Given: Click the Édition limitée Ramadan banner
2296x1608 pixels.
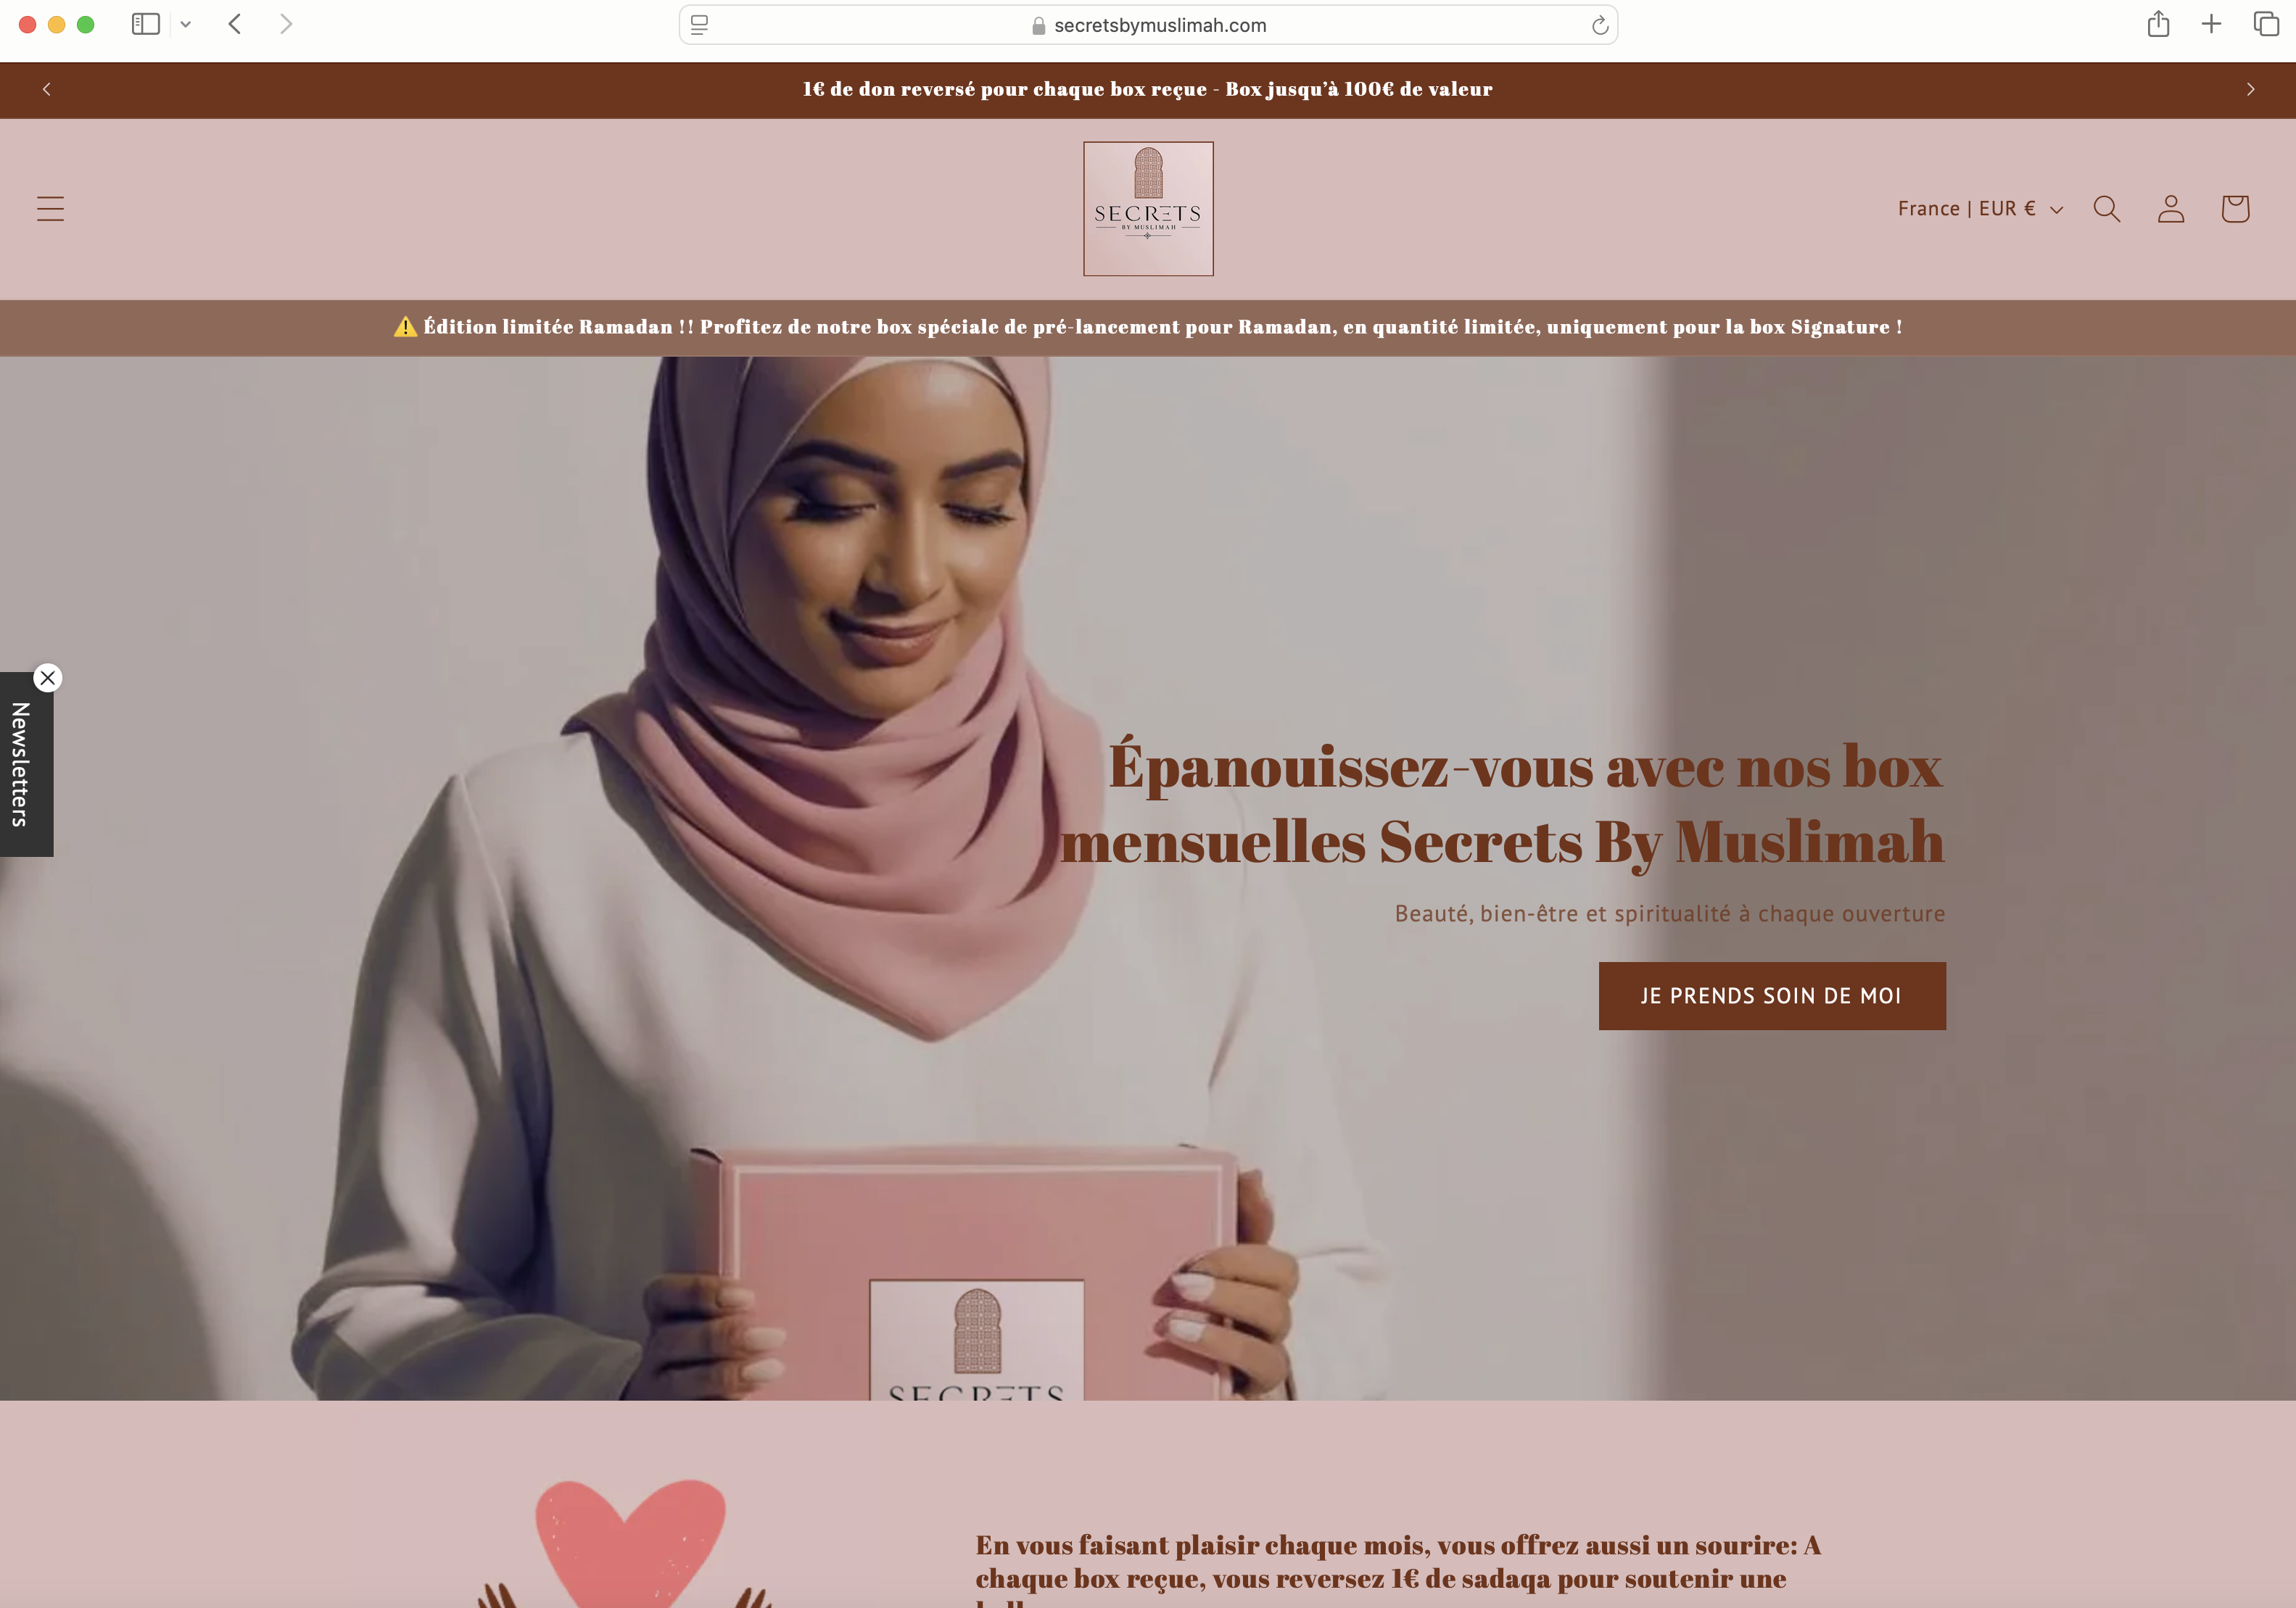Looking at the screenshot, I should [x=1148, y=328].
